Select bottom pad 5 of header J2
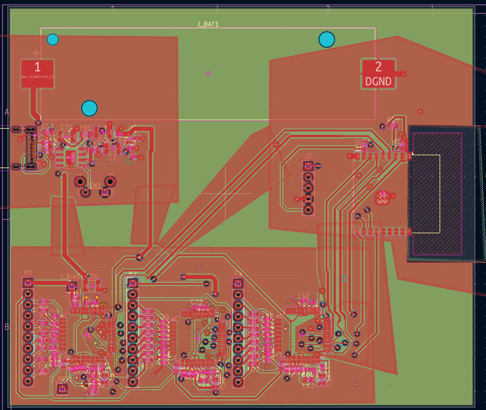The image size is (486, 410). (x=308, y=210)
